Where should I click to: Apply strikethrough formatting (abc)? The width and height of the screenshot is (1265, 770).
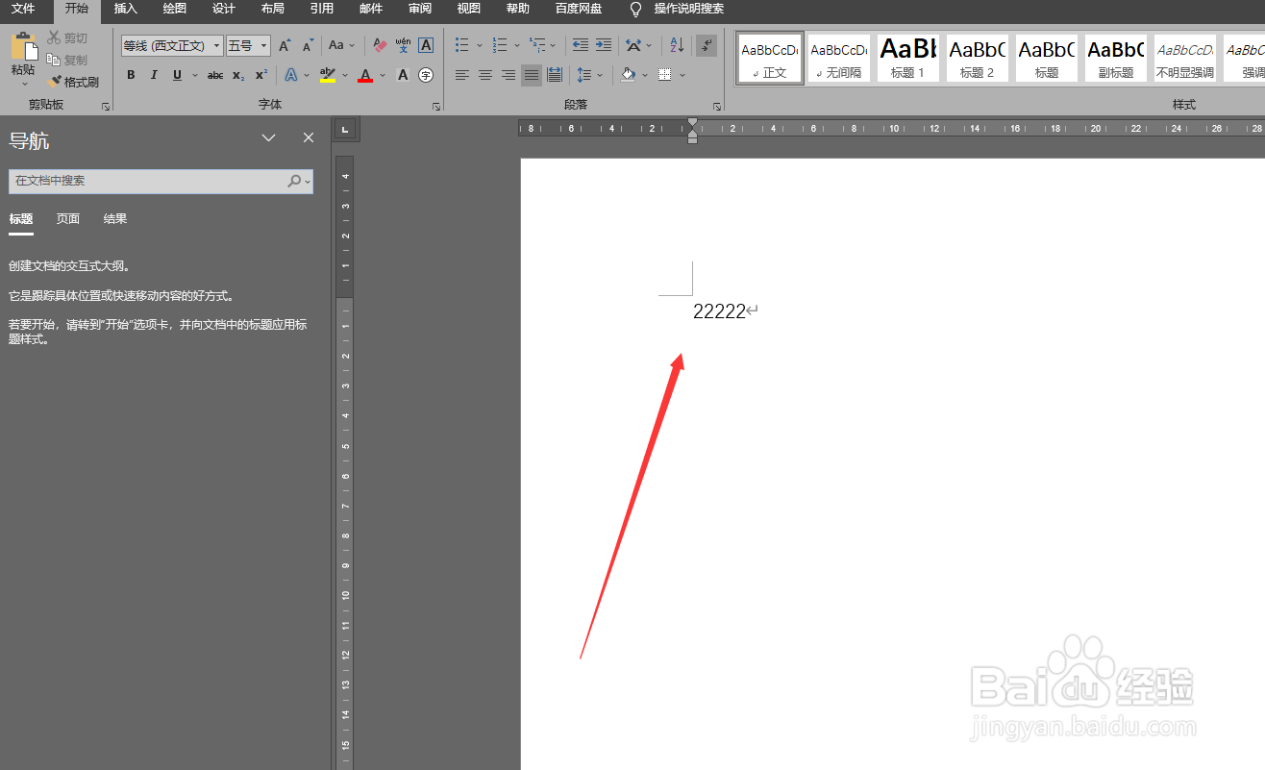coord(215,75)
